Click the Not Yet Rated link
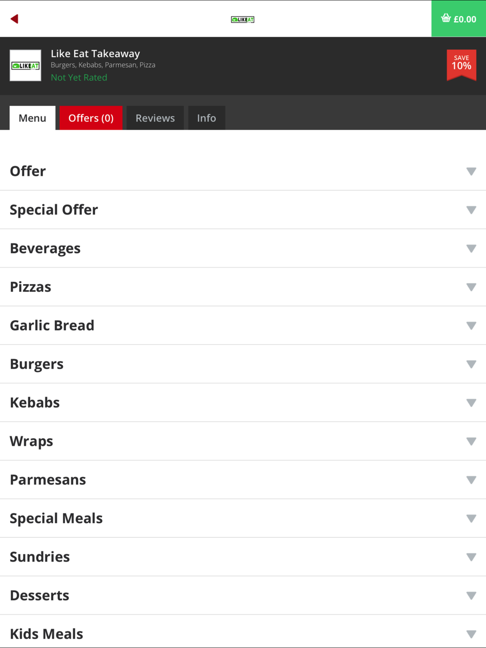The height and width of the screenshot is (648, 486). pyautogui.click(x=79, y=77)
